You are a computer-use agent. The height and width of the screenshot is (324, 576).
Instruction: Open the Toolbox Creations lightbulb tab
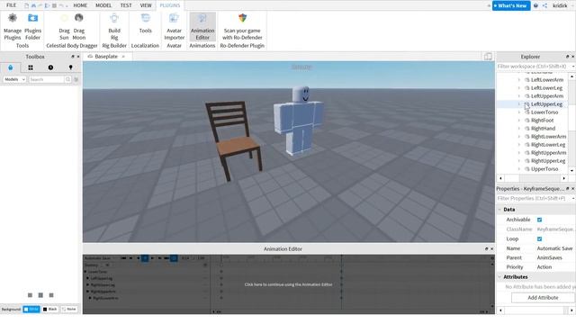[70, 67]
